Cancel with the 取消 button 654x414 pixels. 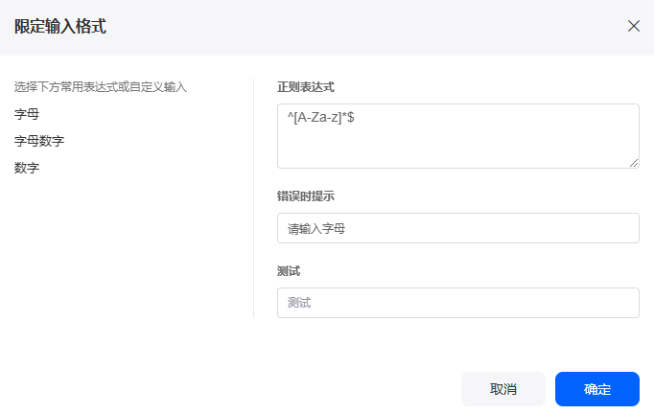(503, 389)
